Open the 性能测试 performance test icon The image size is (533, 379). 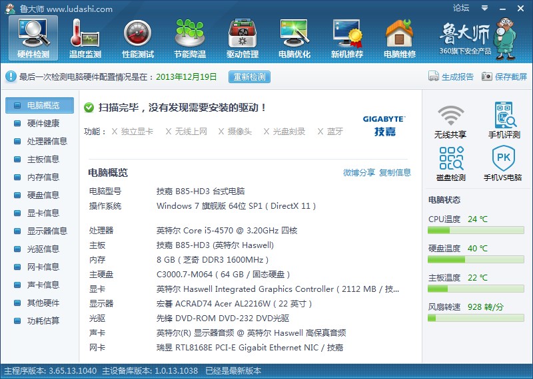coord(138,37)
